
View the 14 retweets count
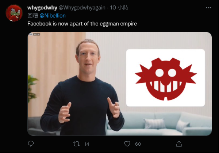[87, 144]
